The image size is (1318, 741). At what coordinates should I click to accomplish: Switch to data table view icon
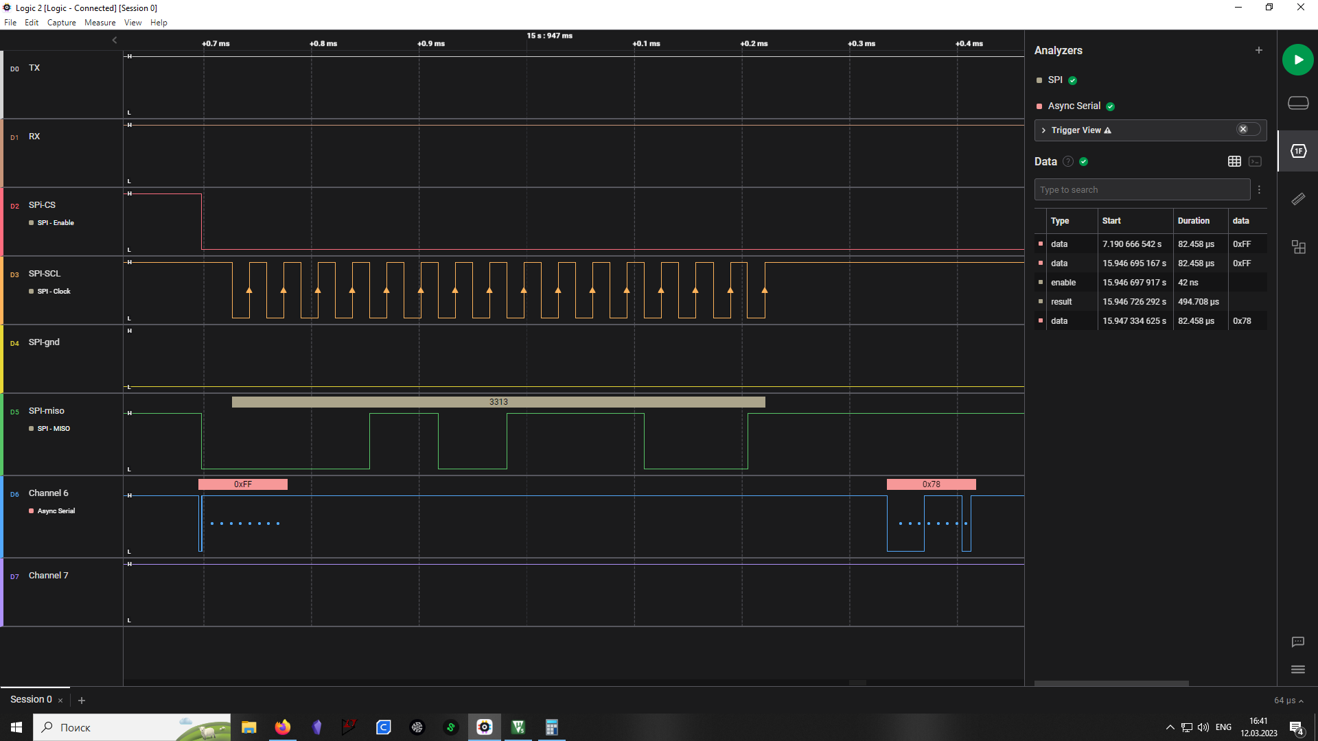point(1234,161)
